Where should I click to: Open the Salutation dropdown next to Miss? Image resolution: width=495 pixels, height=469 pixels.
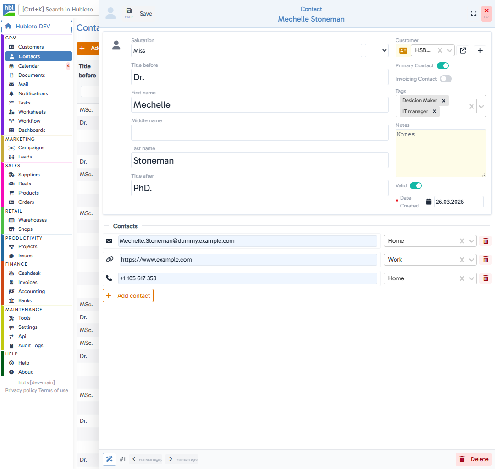pos(377,50)
